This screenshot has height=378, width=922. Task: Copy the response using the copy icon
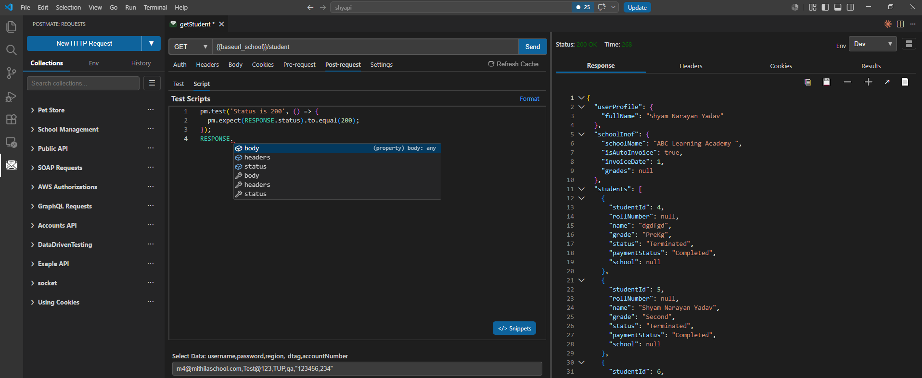[807, 82]
